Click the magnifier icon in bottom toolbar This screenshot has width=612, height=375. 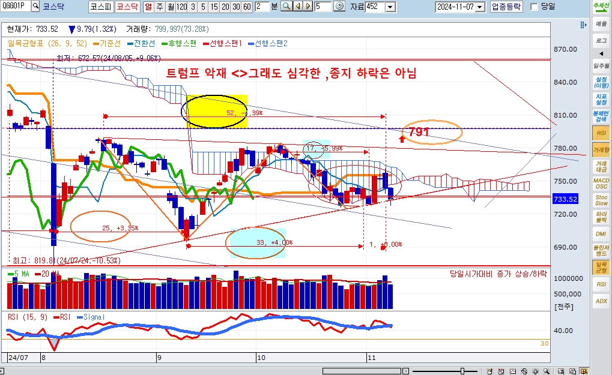(547, 371)
